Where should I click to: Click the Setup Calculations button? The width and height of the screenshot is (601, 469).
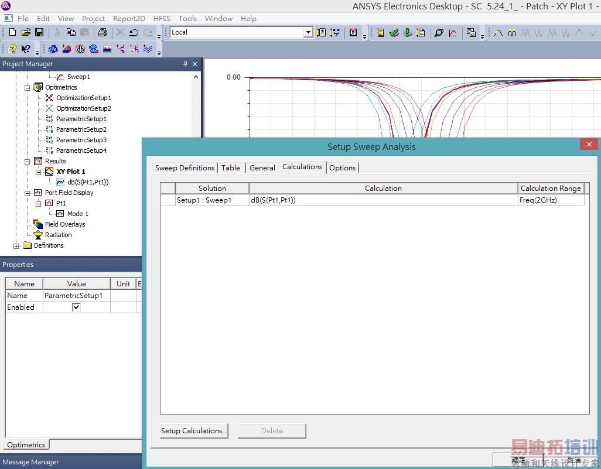pyautogui.click(x=194, y=430)
